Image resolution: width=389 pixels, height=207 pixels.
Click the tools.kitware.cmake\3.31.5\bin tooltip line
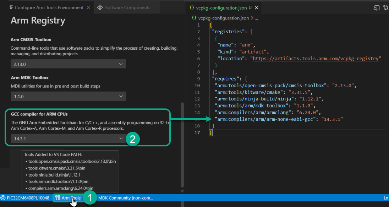click(x=57, y=168)
